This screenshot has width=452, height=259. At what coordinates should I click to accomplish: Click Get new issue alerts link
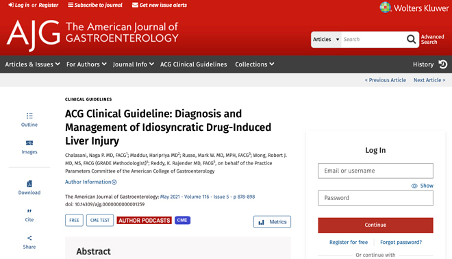(x=160, y=5)
